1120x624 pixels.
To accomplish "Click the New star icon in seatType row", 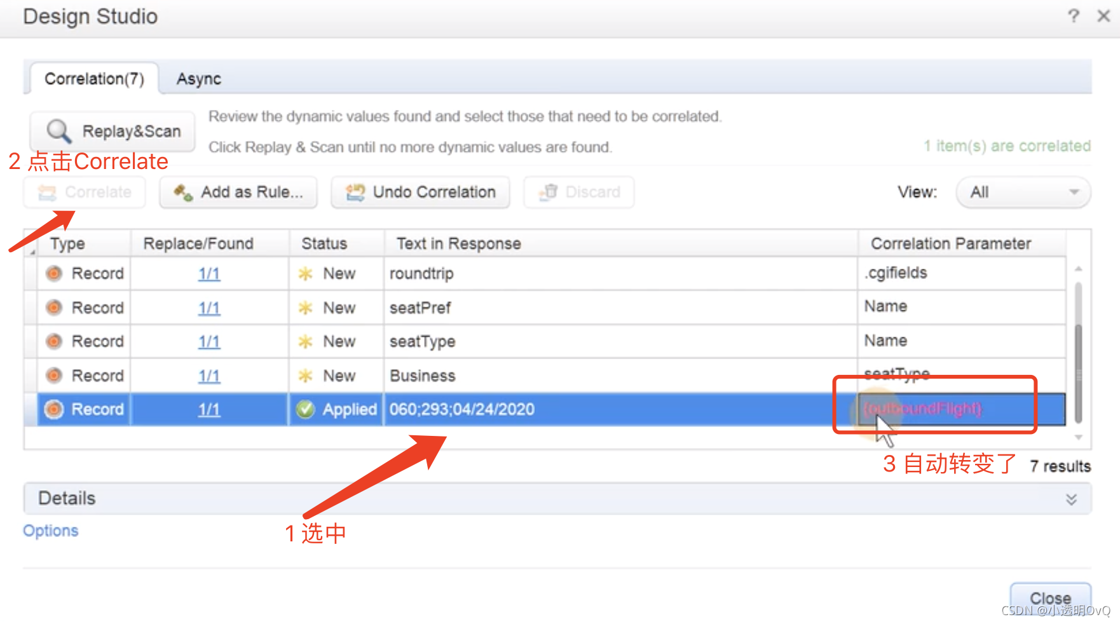I will [x=305, y=342].
